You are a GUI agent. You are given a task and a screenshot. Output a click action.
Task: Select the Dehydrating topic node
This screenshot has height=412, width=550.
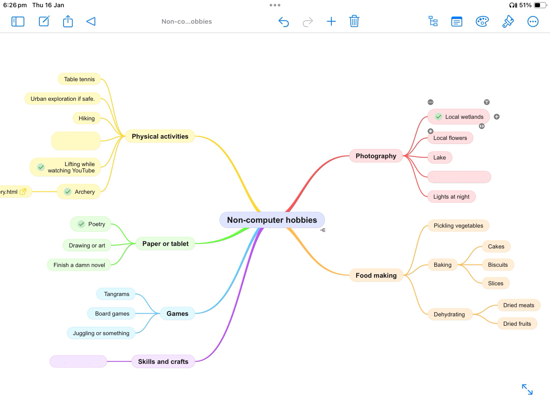coord(449,314)
